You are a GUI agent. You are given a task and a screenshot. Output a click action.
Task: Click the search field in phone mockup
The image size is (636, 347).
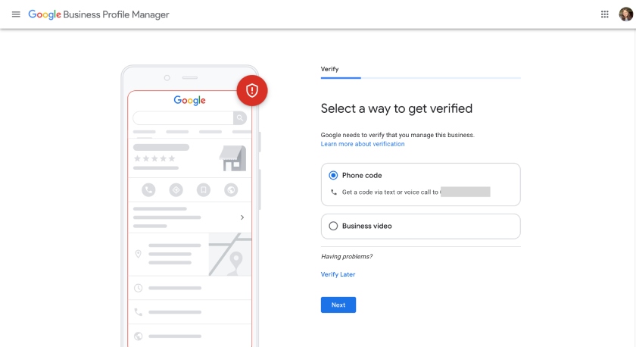pos(183,118)
